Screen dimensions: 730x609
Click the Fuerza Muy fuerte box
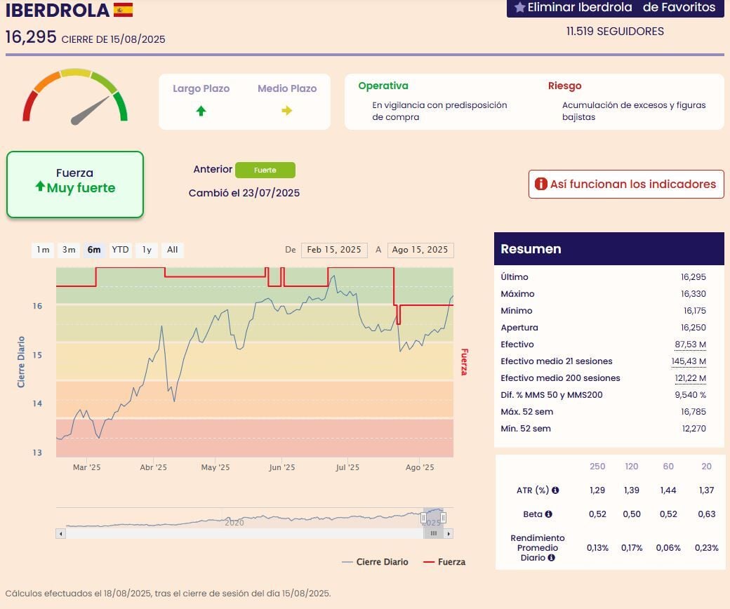coord(75,185)
